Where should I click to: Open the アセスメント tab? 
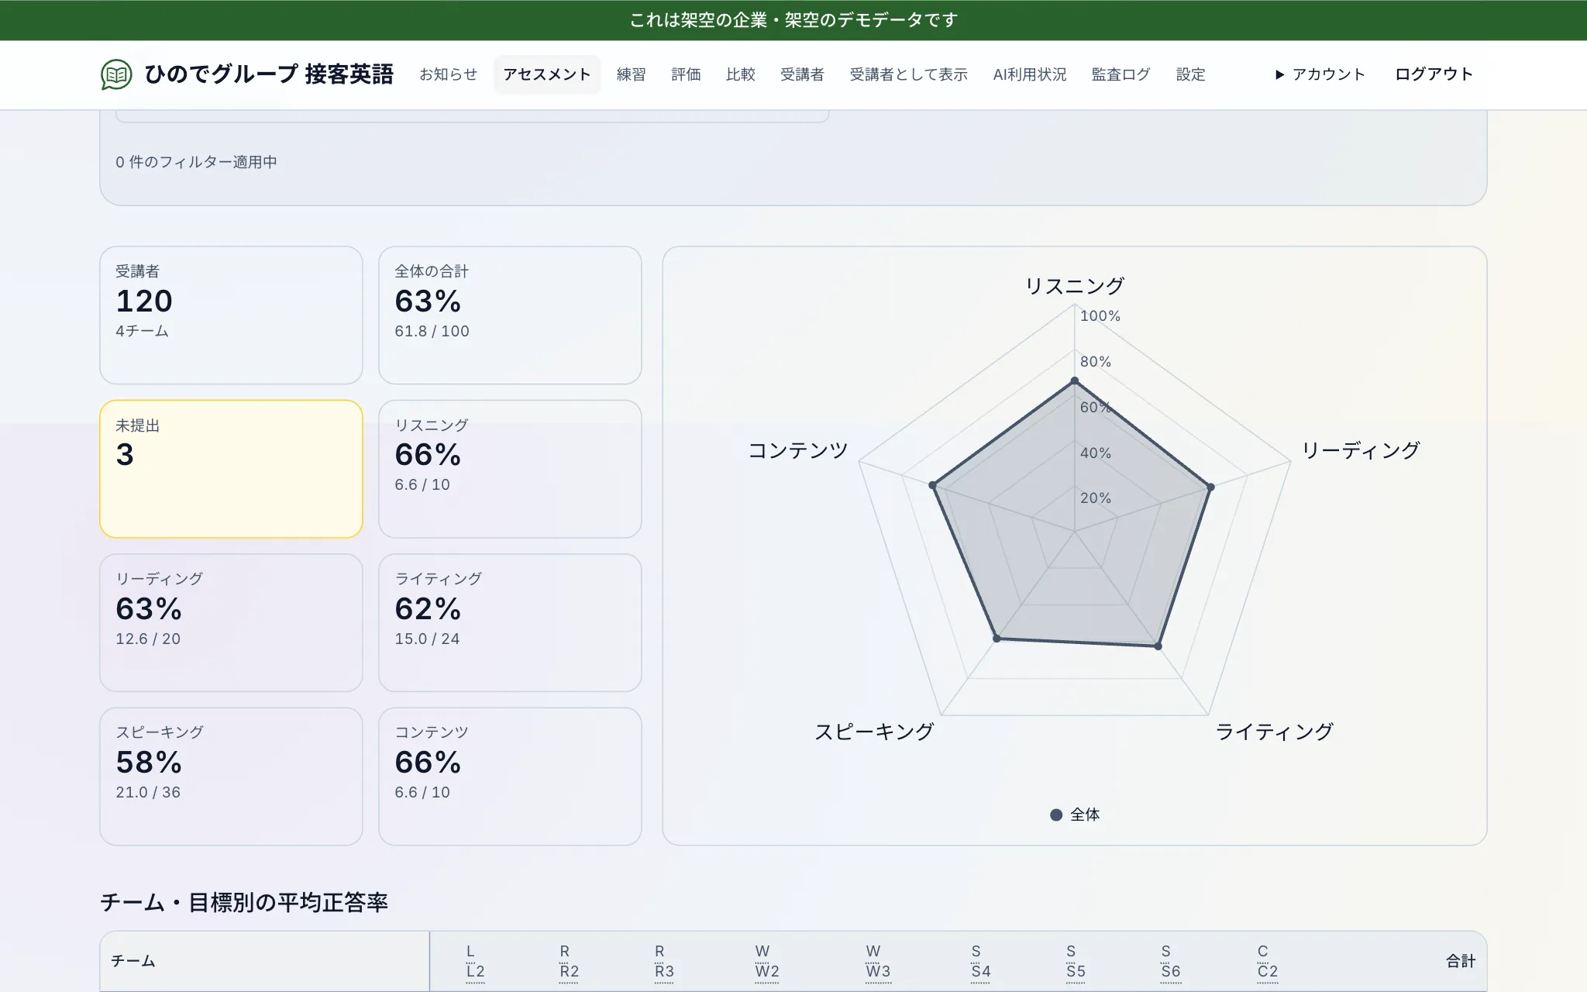point(547,74)
